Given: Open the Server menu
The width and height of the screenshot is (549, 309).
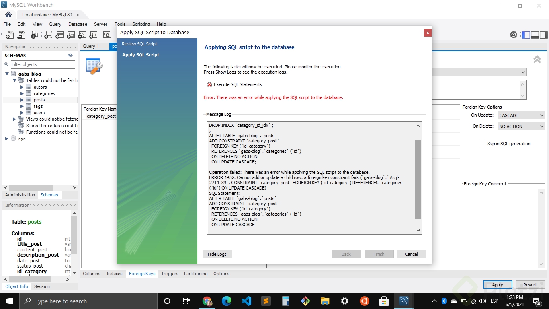Looking at the screenshot, I should [x=100, y=24].
